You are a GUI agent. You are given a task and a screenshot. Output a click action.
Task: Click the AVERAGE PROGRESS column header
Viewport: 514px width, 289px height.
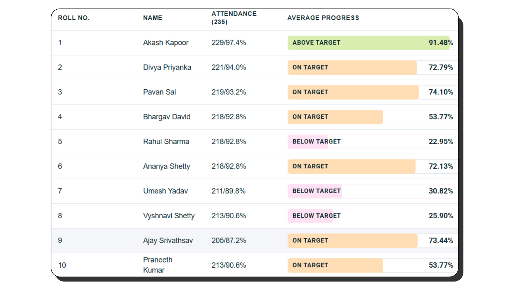pos(323,18)
